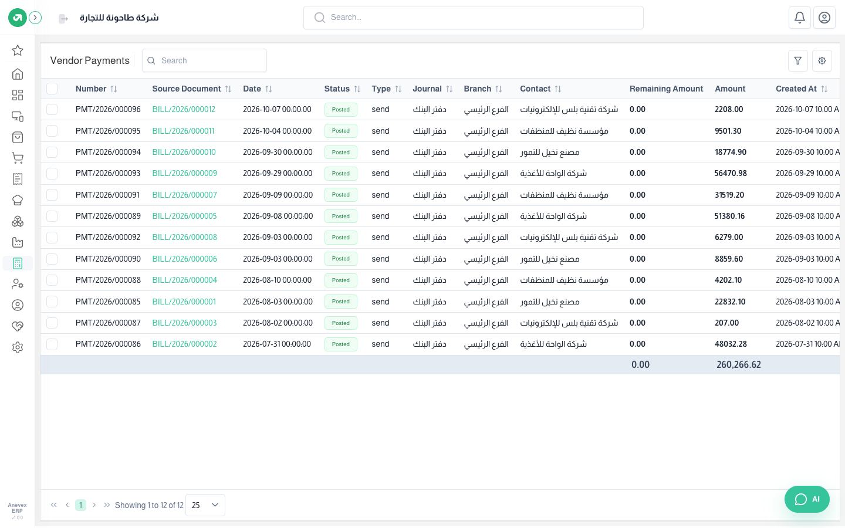This screenshot has width=845, height=528.
Task: Open the user circle icon in sidebar
Action: 18,305
